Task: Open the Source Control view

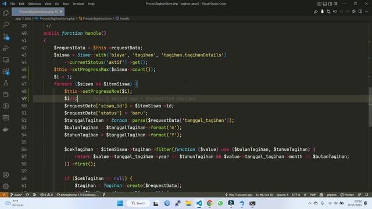Action: 6,36
